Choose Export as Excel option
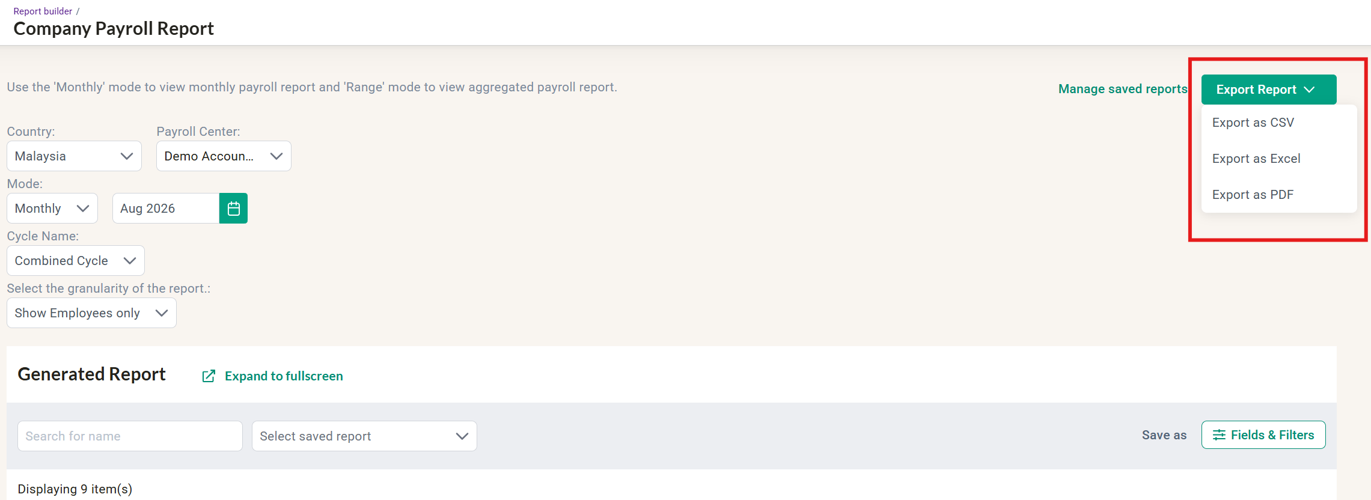Viewport: 1371px width, 500px height. click(1256, 159)
